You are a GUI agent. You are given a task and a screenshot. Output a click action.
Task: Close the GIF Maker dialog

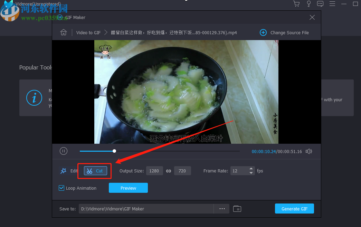point(312,18)
